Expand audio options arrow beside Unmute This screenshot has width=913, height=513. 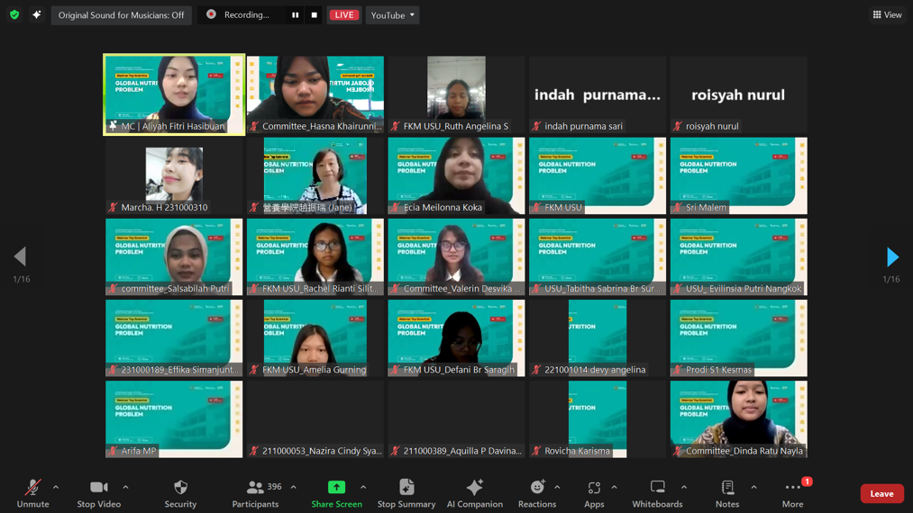click(x=56, y=488)
